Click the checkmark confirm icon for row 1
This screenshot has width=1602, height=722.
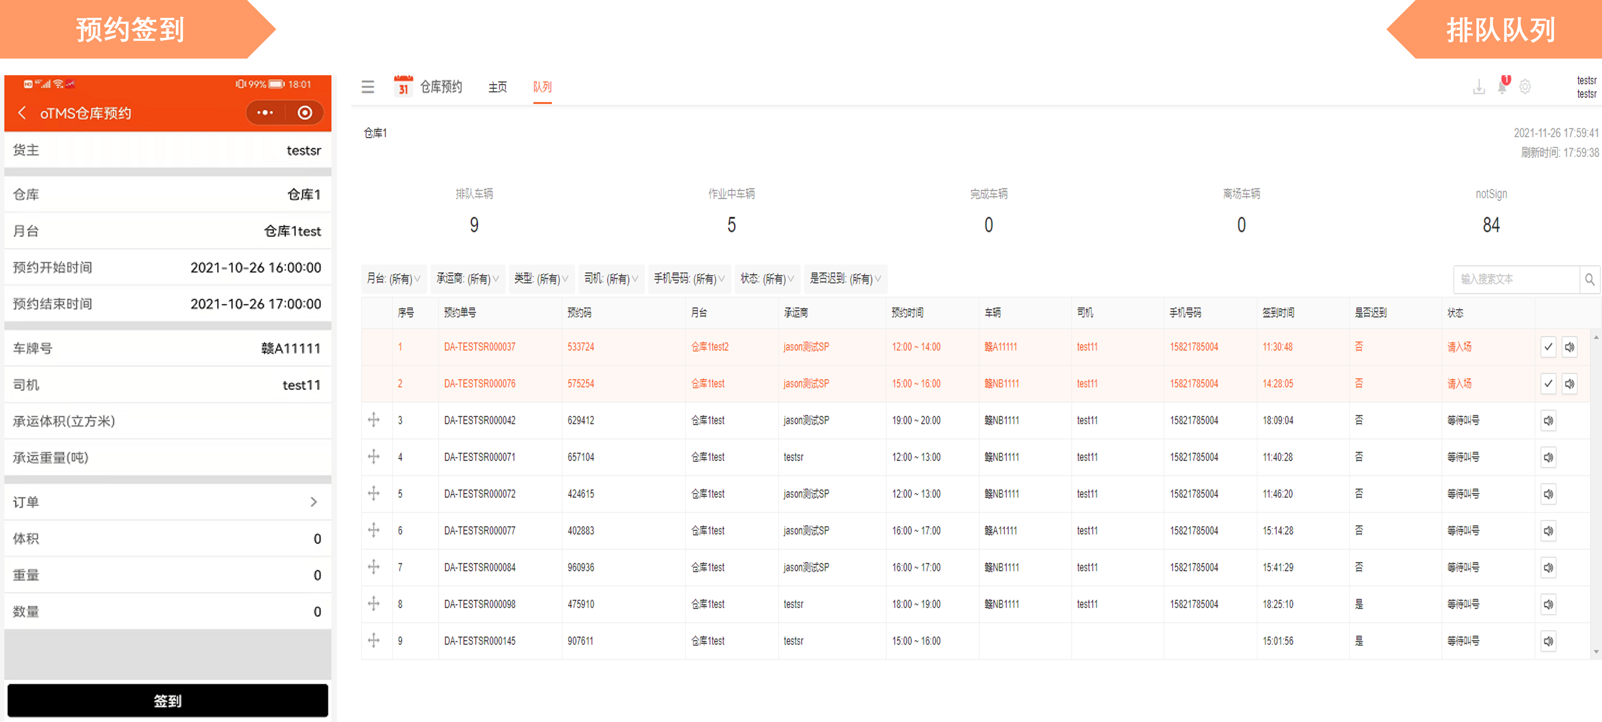[x=1548, y=347]
